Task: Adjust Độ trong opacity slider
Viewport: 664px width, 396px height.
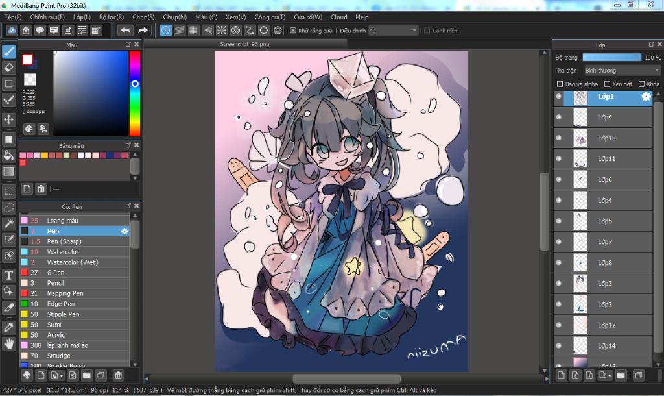Action: [x=612, y=57]
